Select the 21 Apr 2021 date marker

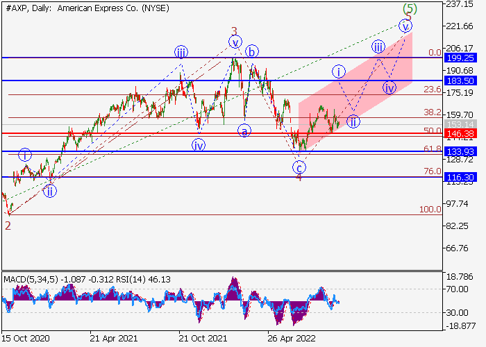(114, 338)
